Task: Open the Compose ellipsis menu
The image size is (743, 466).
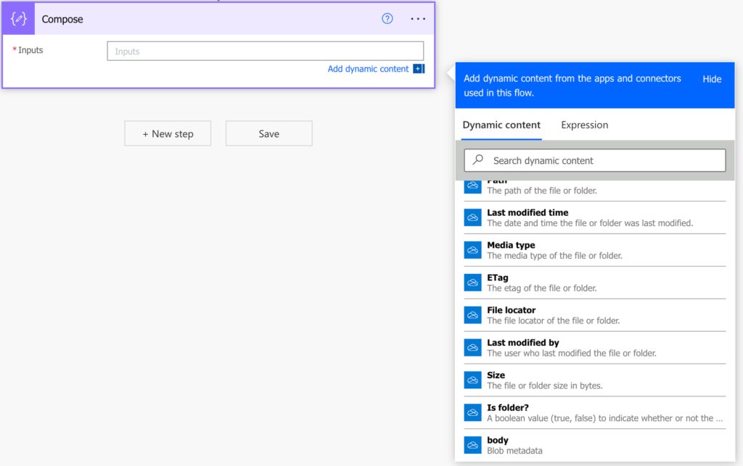Action: click(x=417, y=18)
